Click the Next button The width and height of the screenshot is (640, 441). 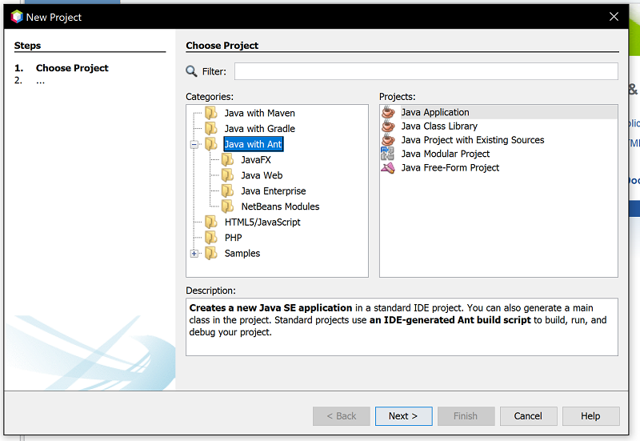pyautogui.click(x=404, y=415)
